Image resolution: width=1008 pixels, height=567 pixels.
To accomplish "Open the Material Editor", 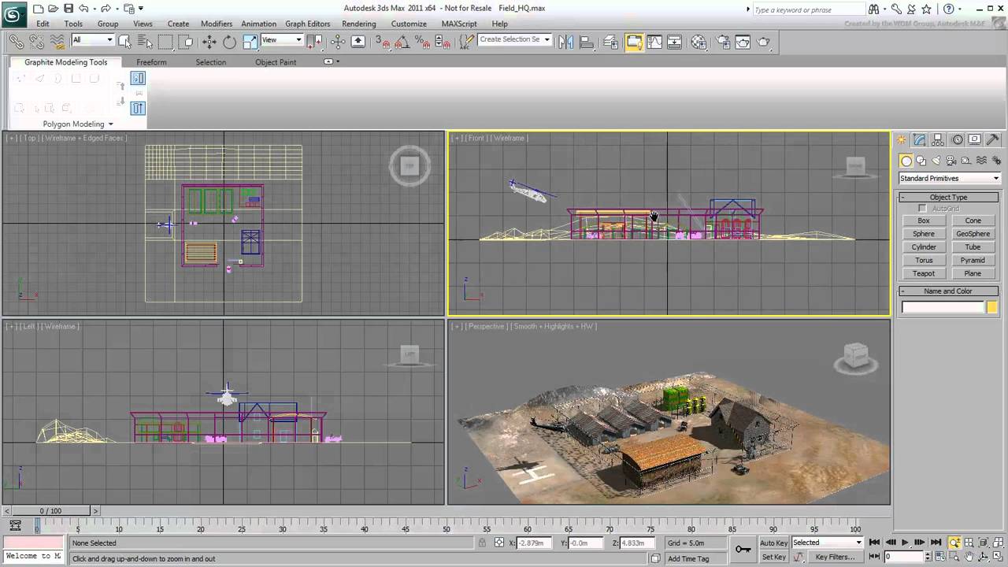I will (699, 42).
